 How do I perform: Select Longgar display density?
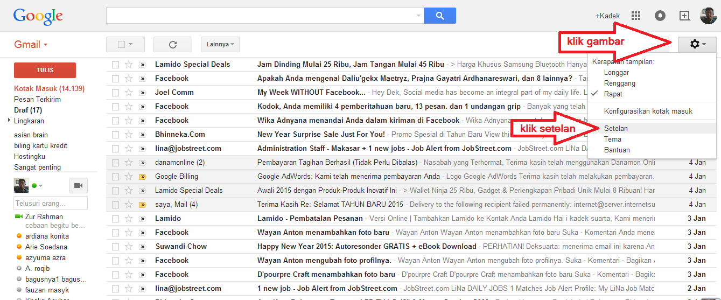[x=617, y=73]
